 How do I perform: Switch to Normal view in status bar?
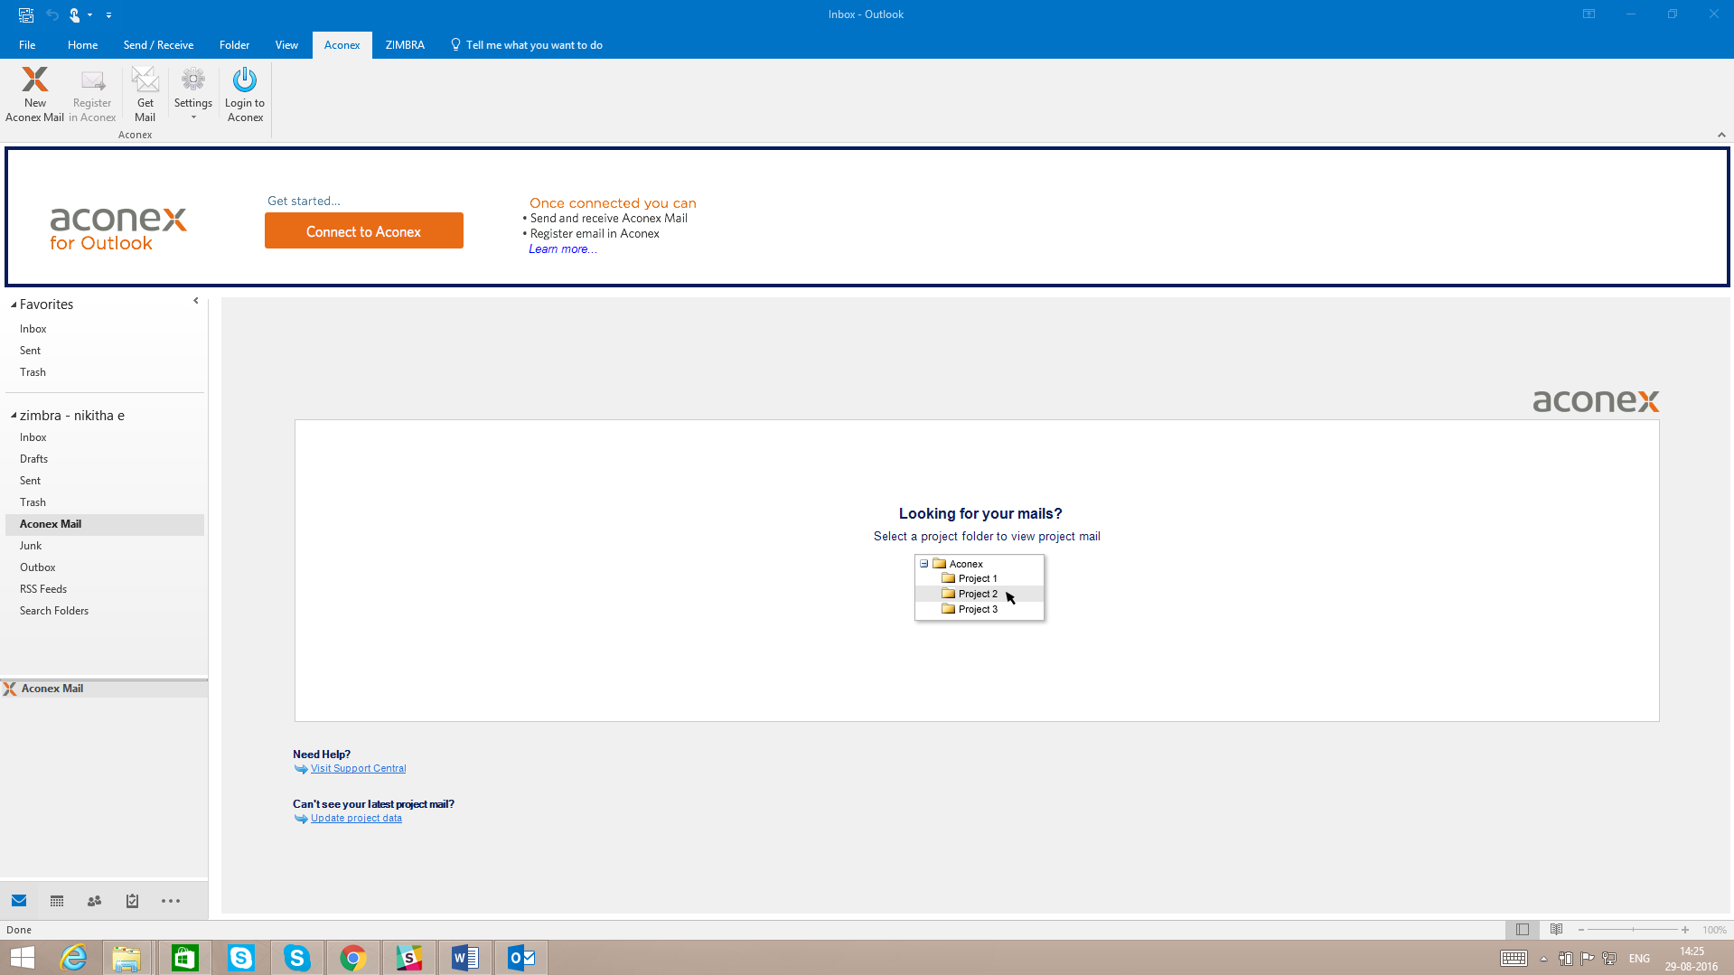1523,930
